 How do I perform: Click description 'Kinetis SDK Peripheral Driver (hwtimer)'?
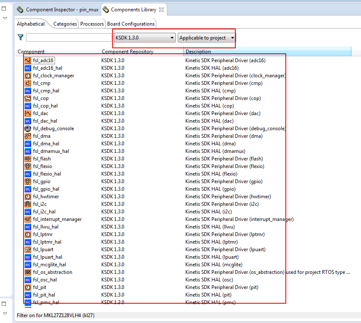(x=228, y=197)
